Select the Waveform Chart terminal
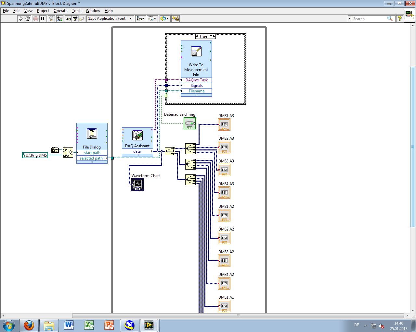This screenshot has height=332, width=416. pos(137,184)
